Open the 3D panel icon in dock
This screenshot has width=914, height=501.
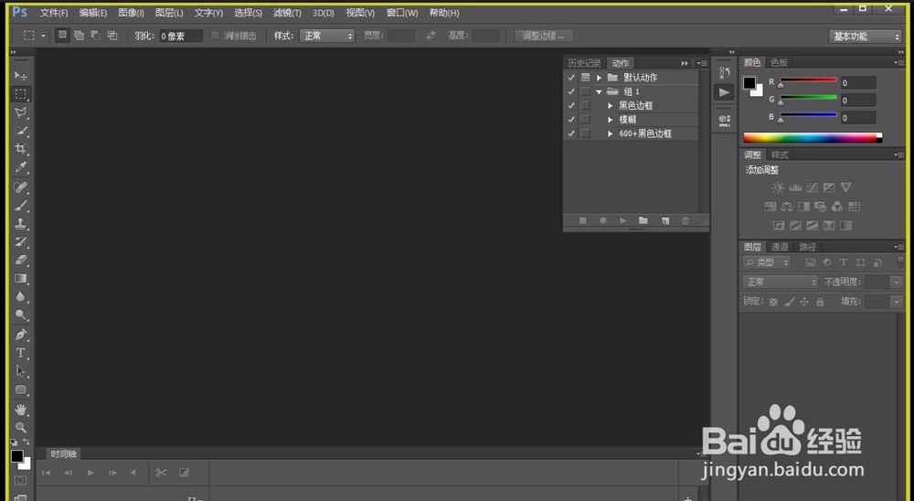(724, 120)
